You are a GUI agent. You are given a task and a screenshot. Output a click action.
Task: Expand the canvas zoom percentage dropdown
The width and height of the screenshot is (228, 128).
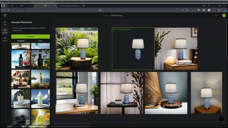coord(218,16)
